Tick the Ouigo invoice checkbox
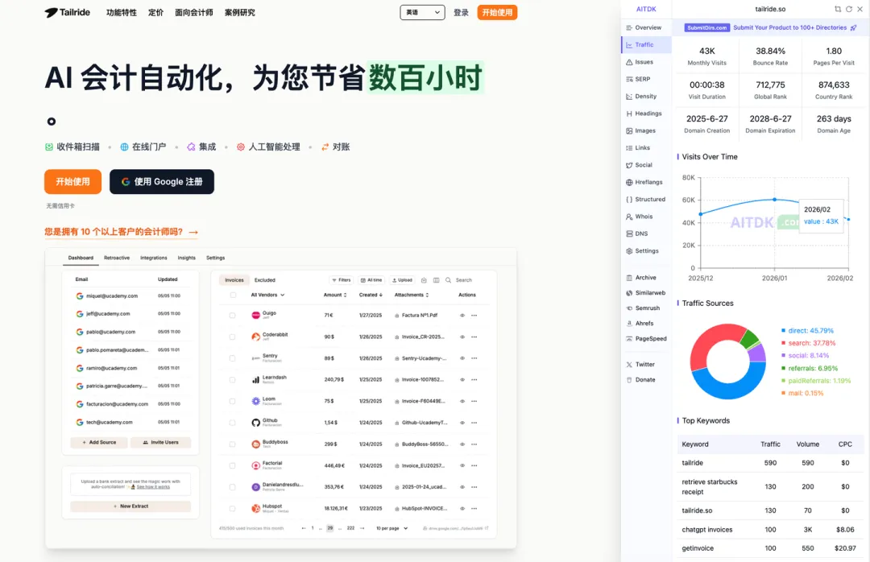 click(233, 315)
